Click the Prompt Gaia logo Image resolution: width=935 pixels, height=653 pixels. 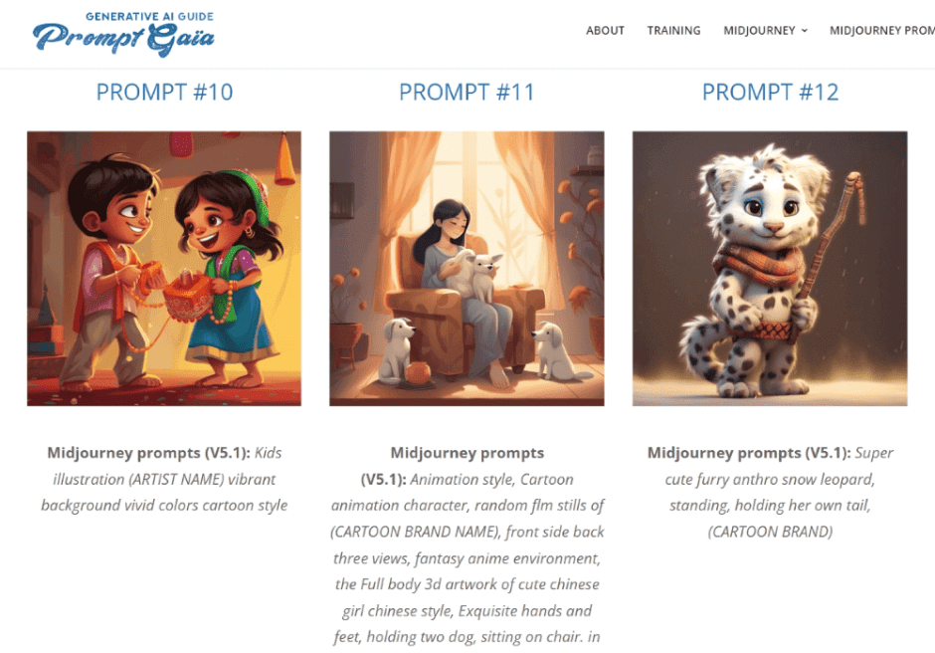[123, 34]
